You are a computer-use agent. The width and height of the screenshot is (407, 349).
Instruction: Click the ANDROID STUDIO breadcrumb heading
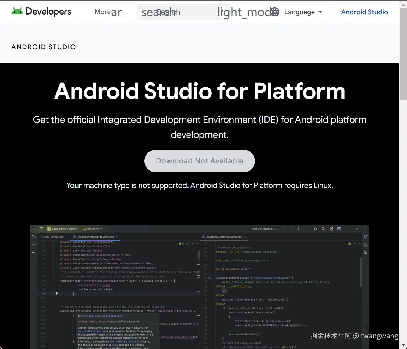[44, 47]
